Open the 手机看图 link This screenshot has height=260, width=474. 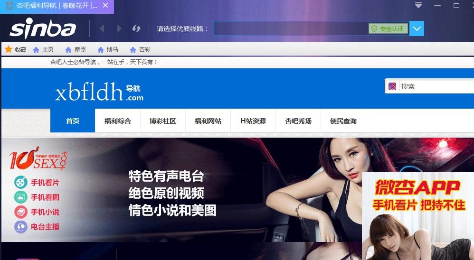[x=45, y=197]
